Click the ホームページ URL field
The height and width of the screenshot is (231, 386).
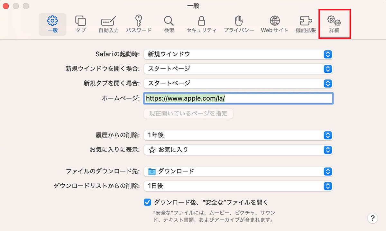click(x=238, y=98)
